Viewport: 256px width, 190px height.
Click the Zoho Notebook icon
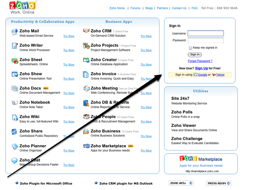pos(15,102)
